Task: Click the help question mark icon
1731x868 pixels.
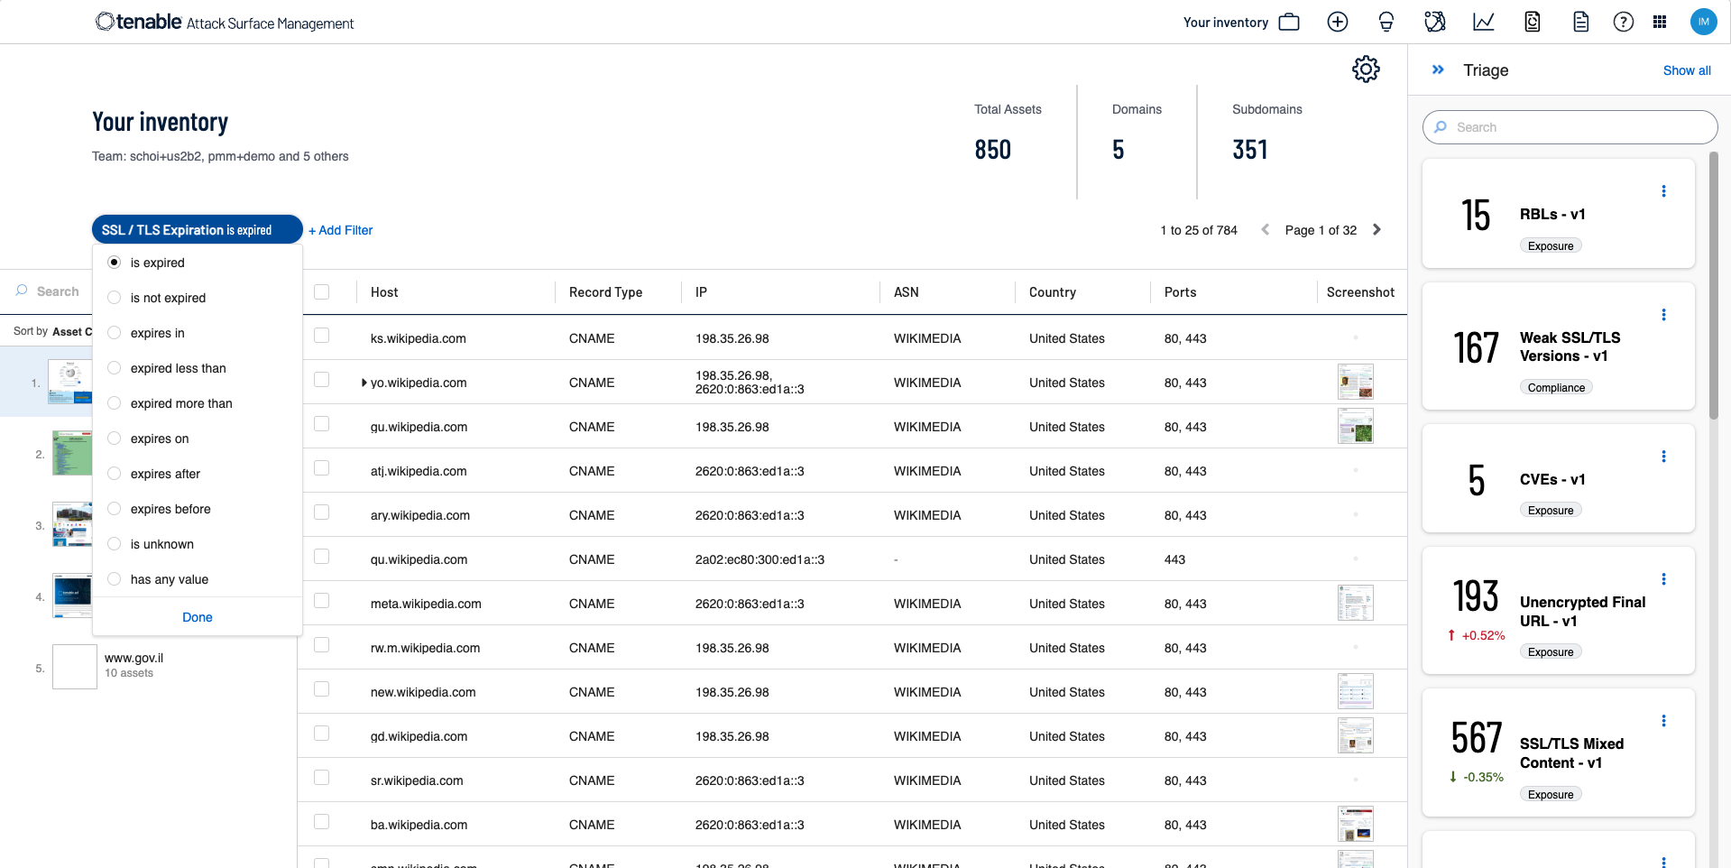Action: [1623, 23]
